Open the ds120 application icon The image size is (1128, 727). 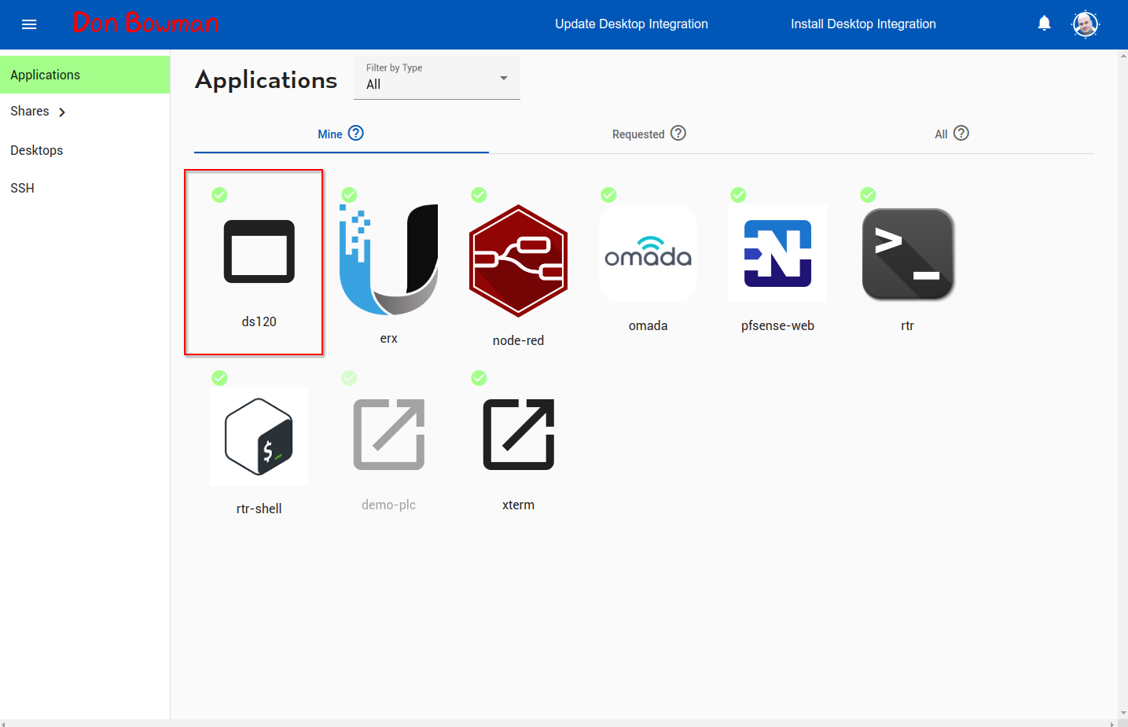[259, 252]
